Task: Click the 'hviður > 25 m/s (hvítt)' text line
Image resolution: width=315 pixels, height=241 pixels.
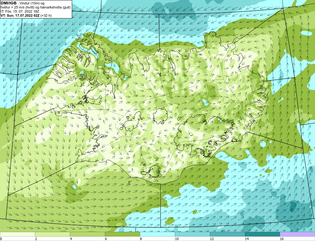Action: [17, 7]
